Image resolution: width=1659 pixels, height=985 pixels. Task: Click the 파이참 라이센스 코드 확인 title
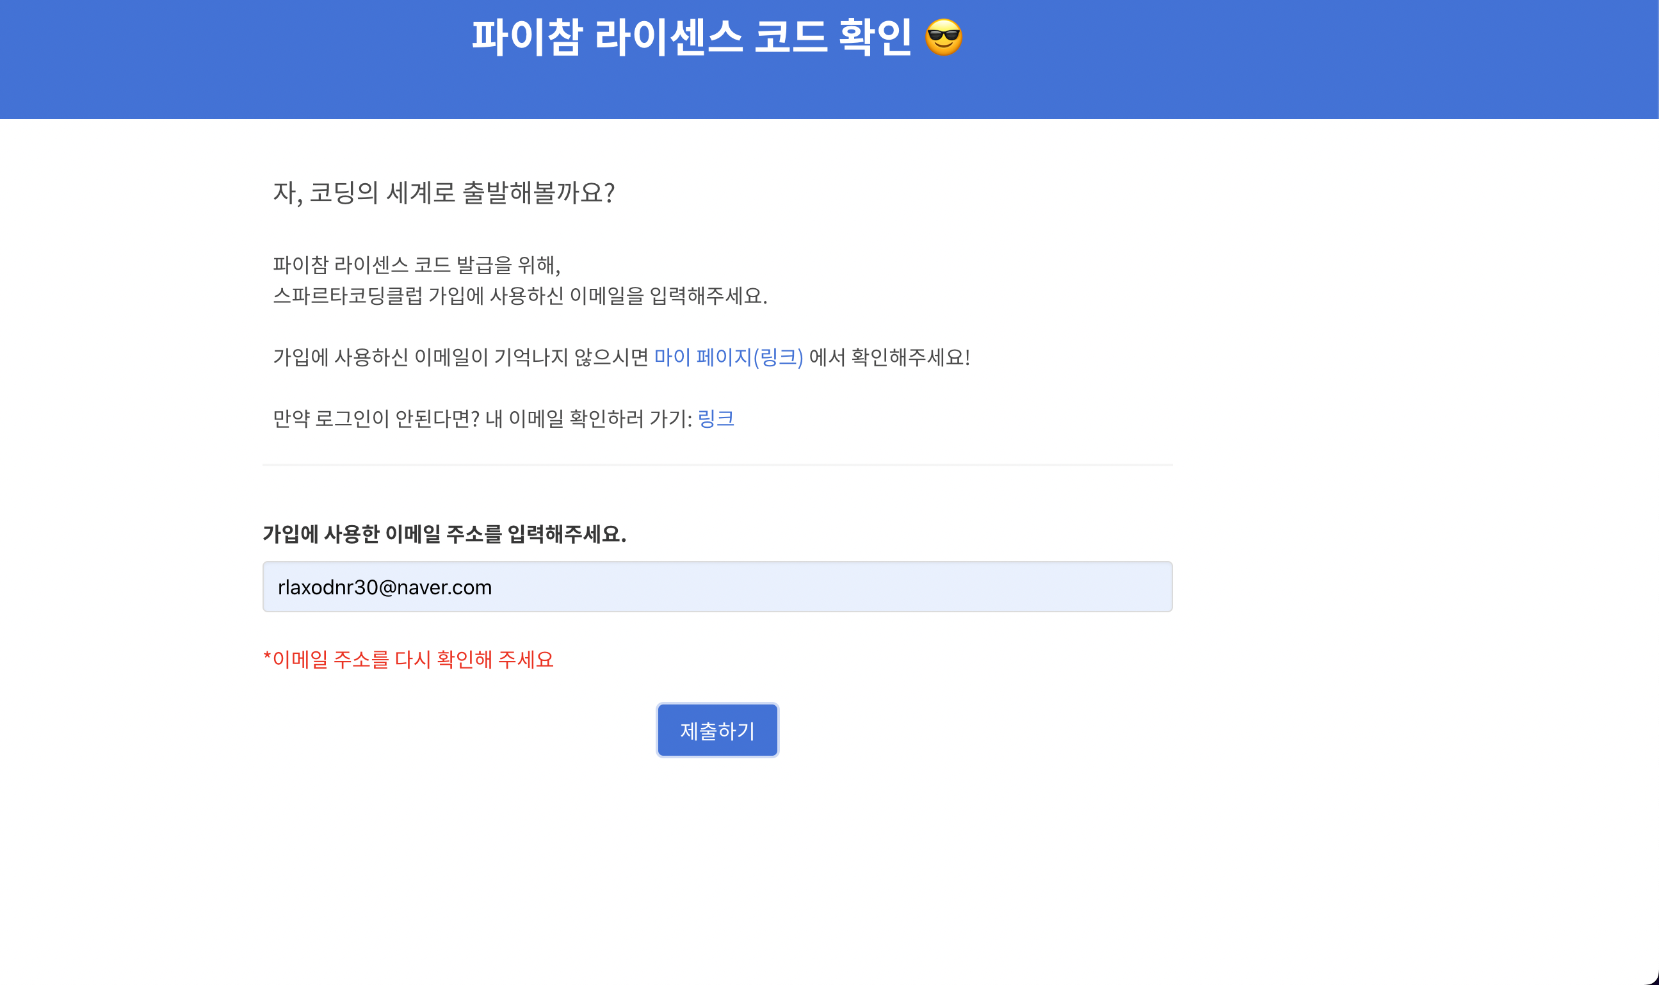[x=692, y=37]
